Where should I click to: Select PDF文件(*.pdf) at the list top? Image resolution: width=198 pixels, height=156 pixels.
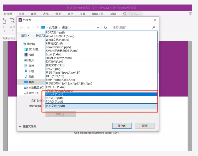click(101, 33)
